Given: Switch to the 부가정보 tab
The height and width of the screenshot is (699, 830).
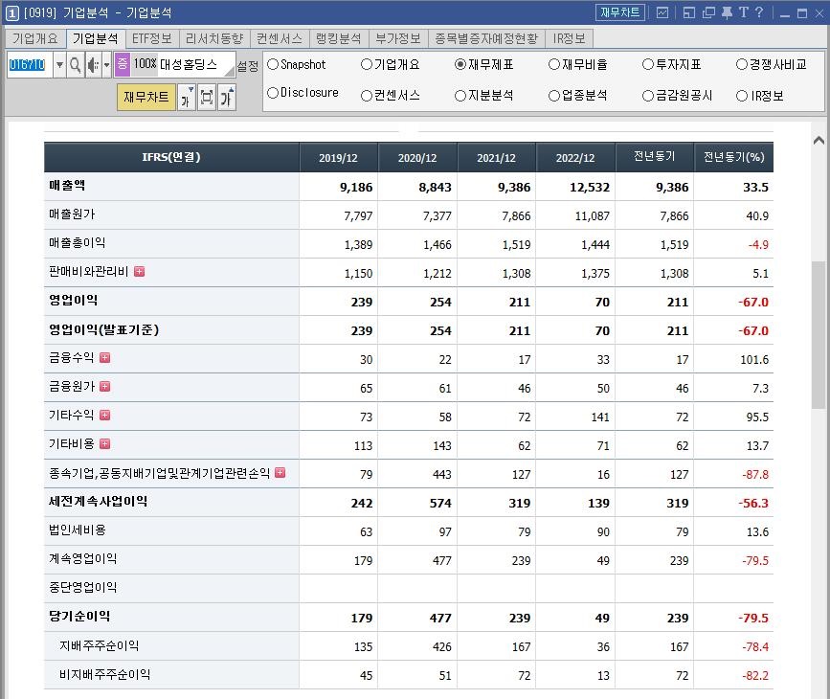Looking at the screenshot, I should point(398,38).
